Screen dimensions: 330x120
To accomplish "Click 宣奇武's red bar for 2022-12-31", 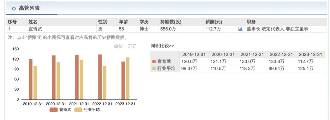I will coord(100,77).
